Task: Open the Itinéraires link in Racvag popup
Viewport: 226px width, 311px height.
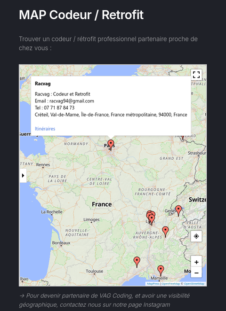Action: click(45, 129)
